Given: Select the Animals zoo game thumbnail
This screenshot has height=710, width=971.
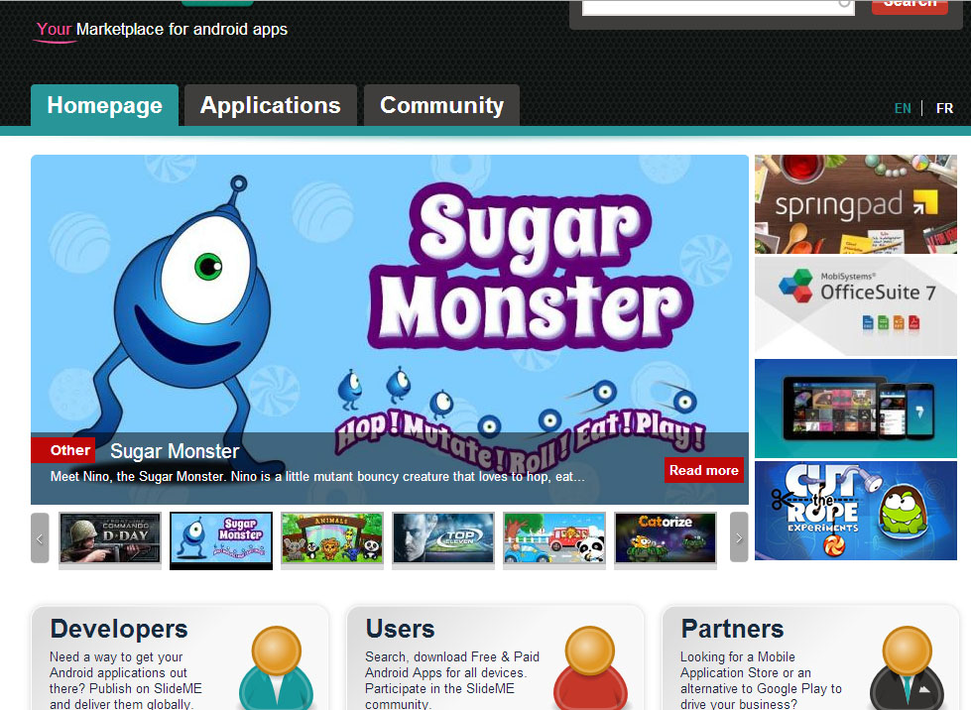Looking at the screenshot, I should click(x=331, y=538).
